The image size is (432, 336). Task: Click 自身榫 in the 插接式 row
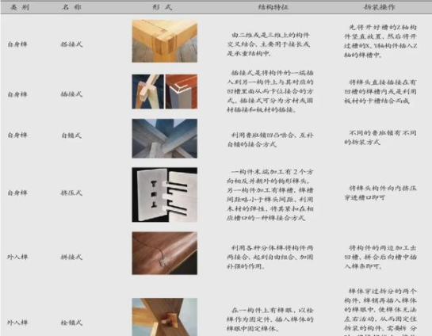click(17, 94)
